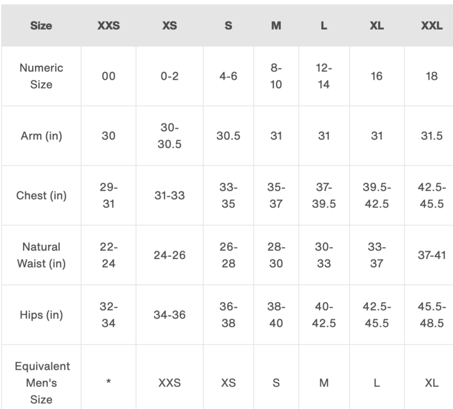Click the "Equivalent Men's Size" row label
This screenshot has height=409, width=453.
point(41,382)
